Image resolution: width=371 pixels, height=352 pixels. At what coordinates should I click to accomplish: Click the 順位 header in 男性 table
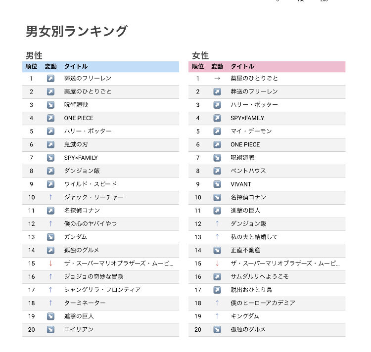tap(31, 66)
